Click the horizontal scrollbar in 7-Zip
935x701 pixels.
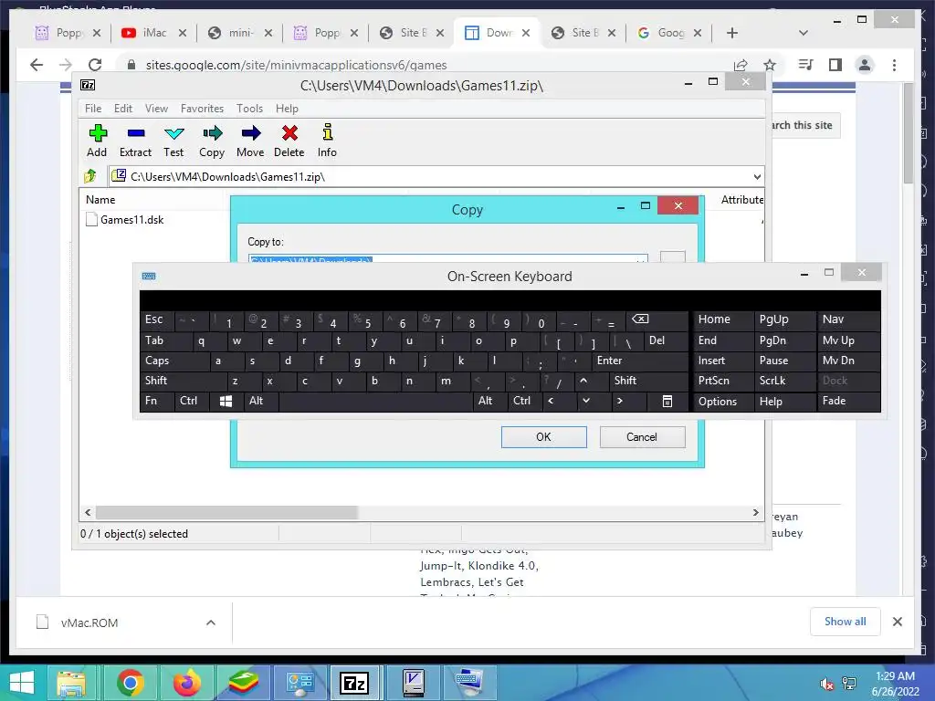(x=226, y=512)
